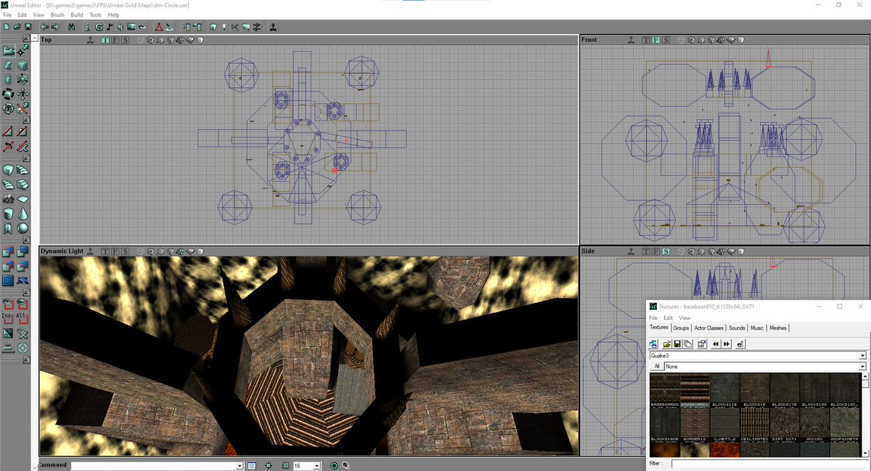This screenshot has width=871, height=471.
Task: Open the grid size 16 dropdown
Action: coord(316,465)
